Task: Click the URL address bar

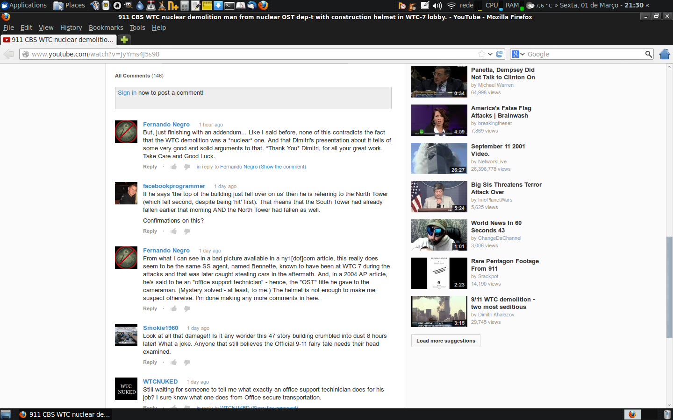Action: 252,54
